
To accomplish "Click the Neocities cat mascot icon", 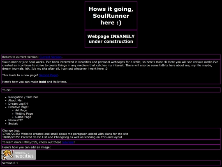I will pyautogui.click(x=7, y=155).
